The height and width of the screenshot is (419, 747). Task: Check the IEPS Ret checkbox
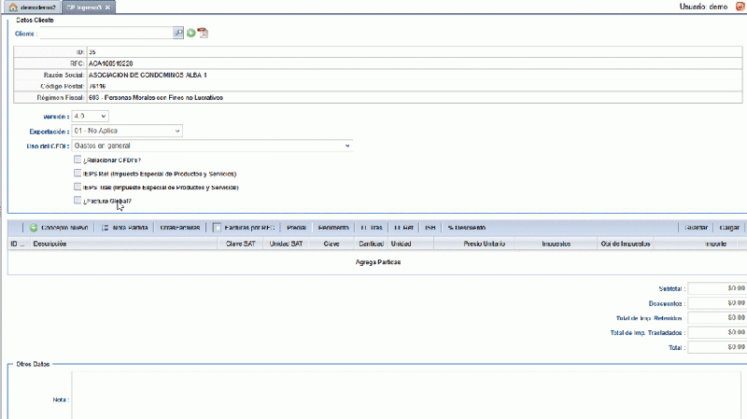pyautogui.click(x=78, y=174)
